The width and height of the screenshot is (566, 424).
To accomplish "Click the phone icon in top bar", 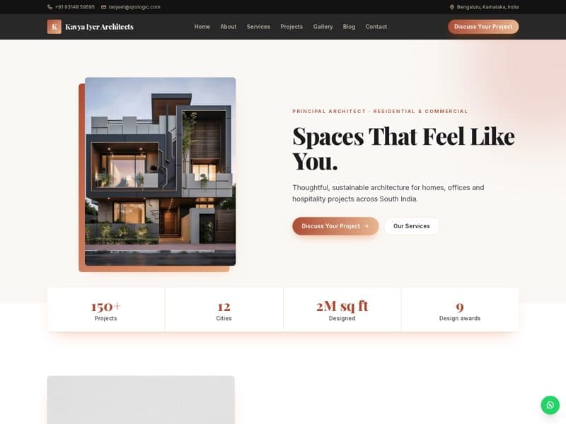I will click(x=50, y=7).
